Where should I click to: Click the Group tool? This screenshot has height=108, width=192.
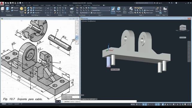click(157, 10)
